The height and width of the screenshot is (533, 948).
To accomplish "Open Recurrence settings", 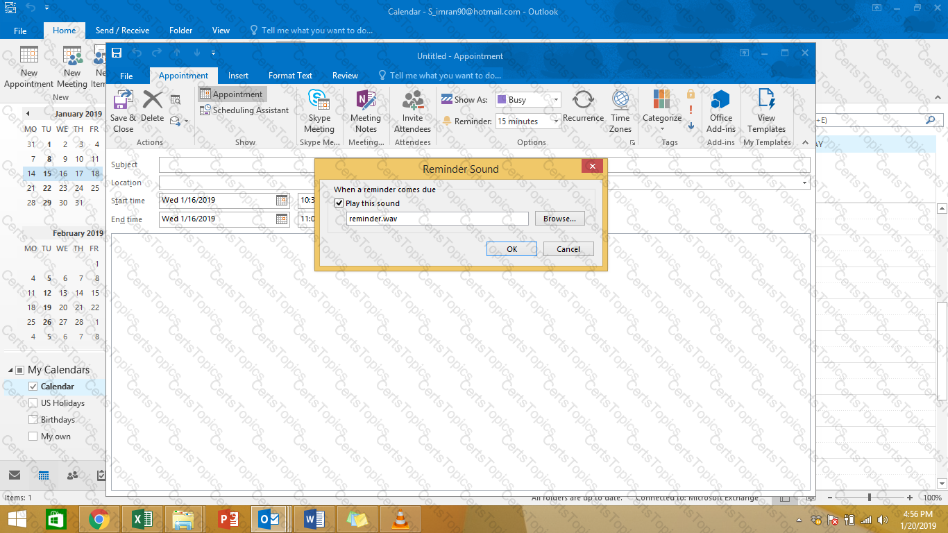I will click(x=583, y=106).
